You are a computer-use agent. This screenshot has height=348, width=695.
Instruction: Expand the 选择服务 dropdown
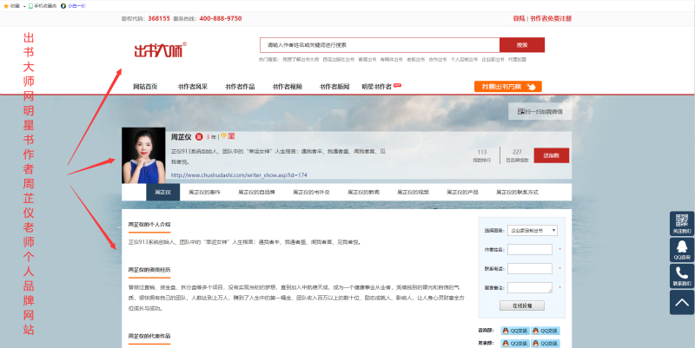tap(529, 231)
